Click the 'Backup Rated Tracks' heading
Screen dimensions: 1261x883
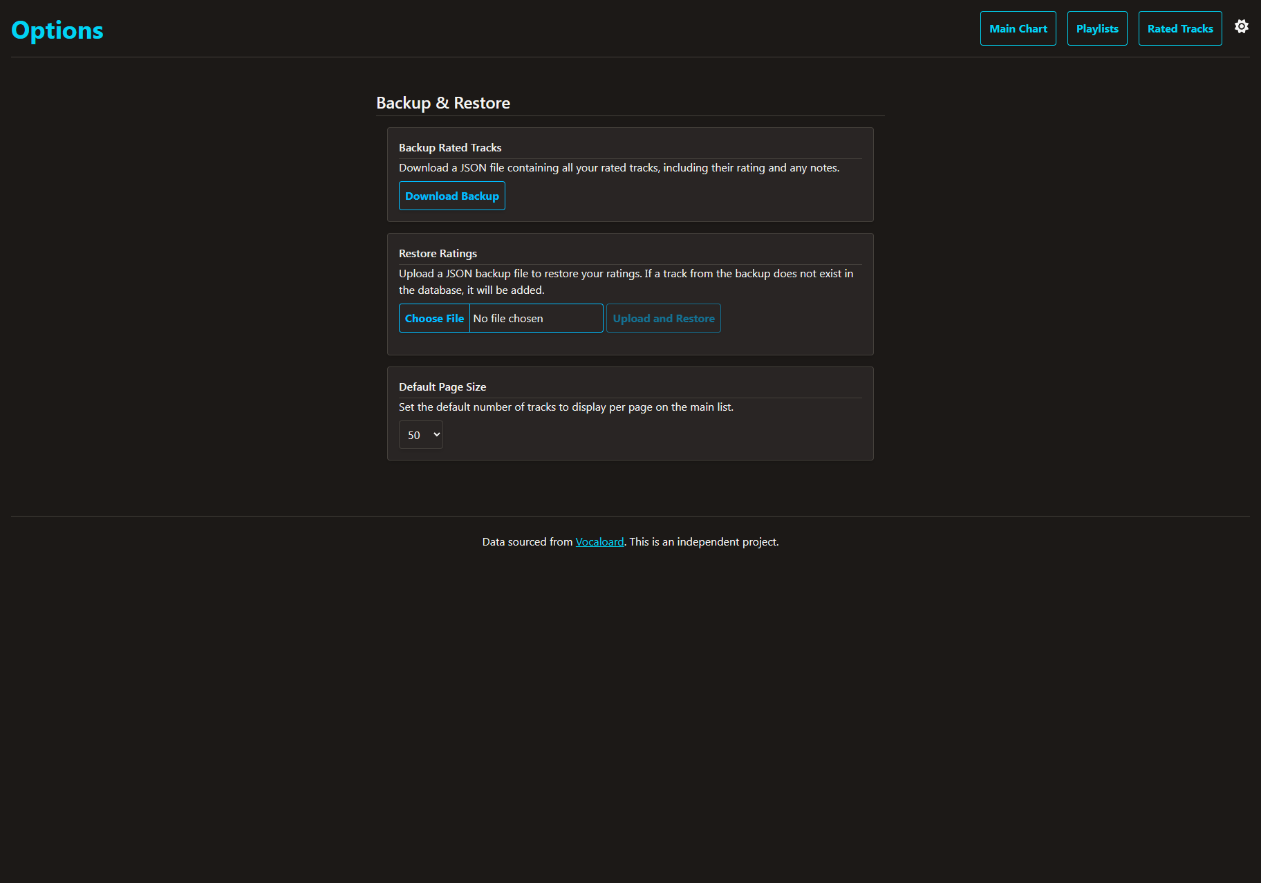pos(450,147)
